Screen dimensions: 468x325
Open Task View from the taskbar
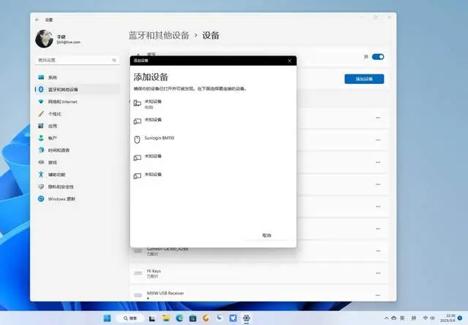pyautogui.click(x=152, y=318)
